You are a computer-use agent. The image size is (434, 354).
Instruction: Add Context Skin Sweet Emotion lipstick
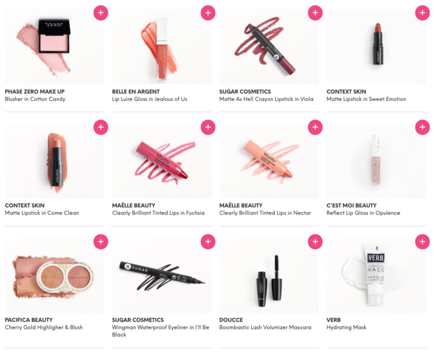(x=422, y=13)
